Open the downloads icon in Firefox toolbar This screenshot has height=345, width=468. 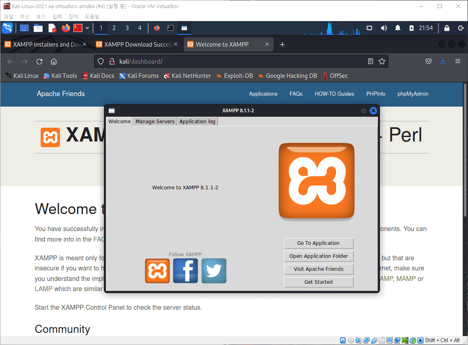coord(443,61)
